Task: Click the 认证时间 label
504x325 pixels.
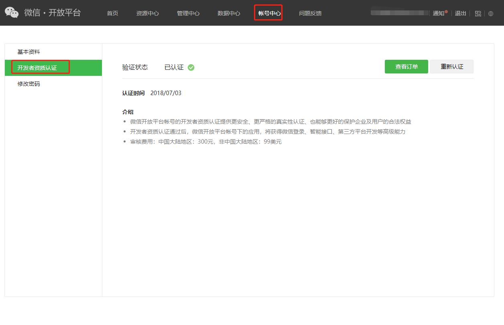Action: (x=134, y=93)
